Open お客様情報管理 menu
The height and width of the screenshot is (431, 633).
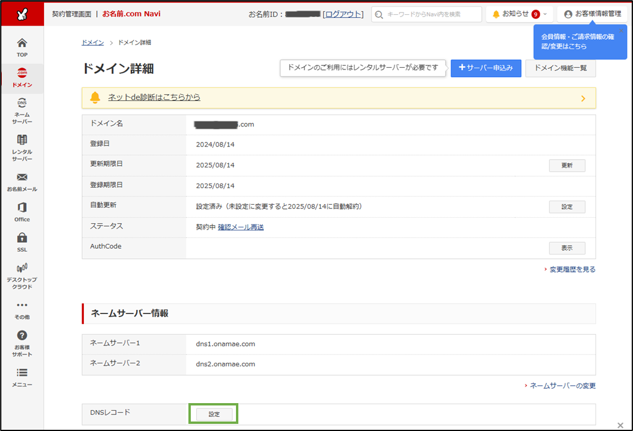[592, 14]
